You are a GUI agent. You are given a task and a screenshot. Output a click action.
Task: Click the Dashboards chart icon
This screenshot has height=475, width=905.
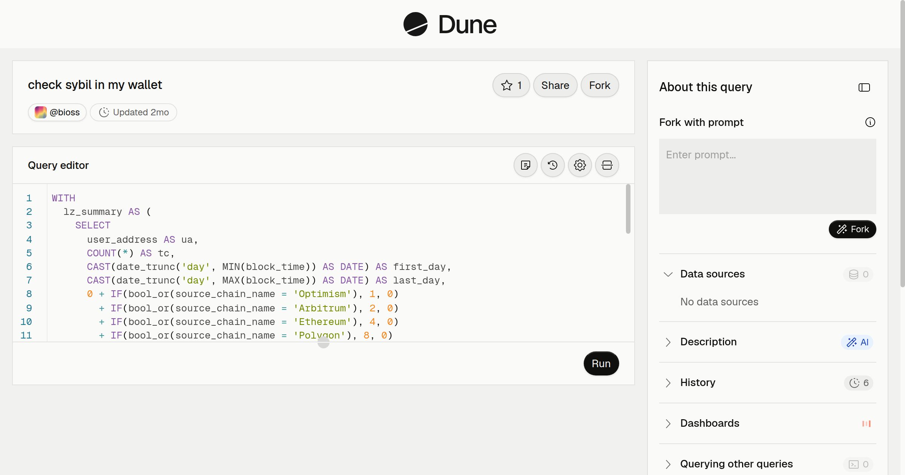click(867, 423)
